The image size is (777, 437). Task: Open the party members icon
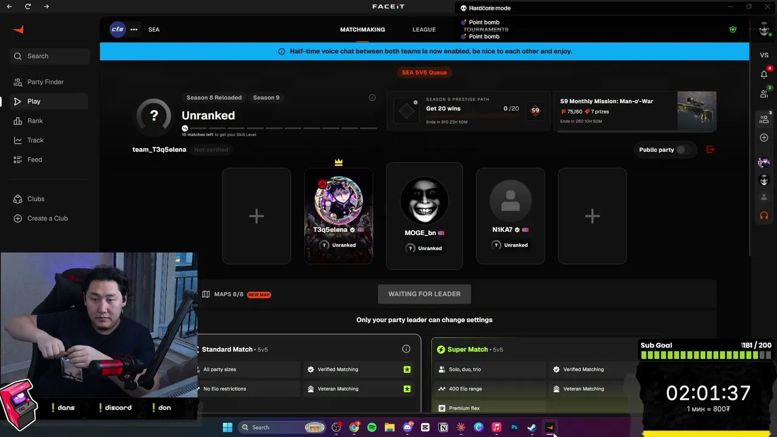click(x=764, y=120)
